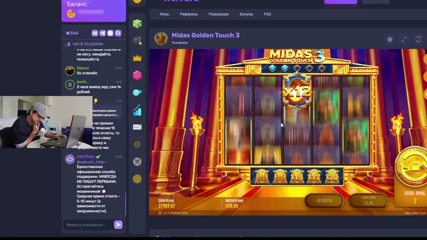Image resolution: width=427 pixels, height=240 pixels.
Task: Open the FAQ tab
Action: 267,14
